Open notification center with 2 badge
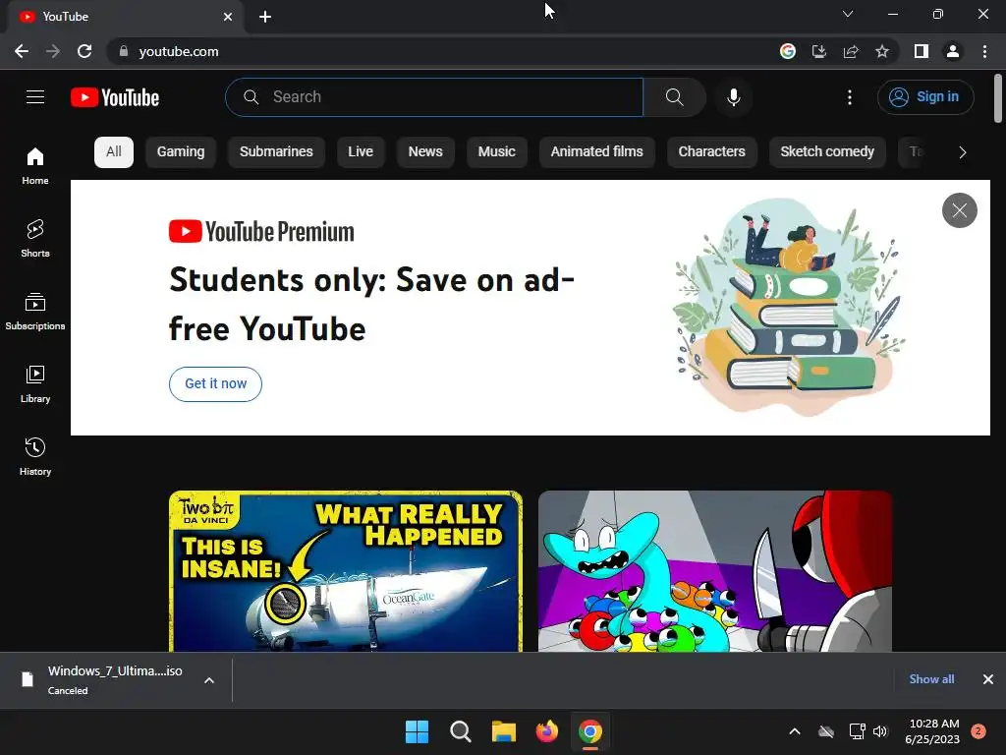This screenshot has width=1006, height=755. click(978, 731)
